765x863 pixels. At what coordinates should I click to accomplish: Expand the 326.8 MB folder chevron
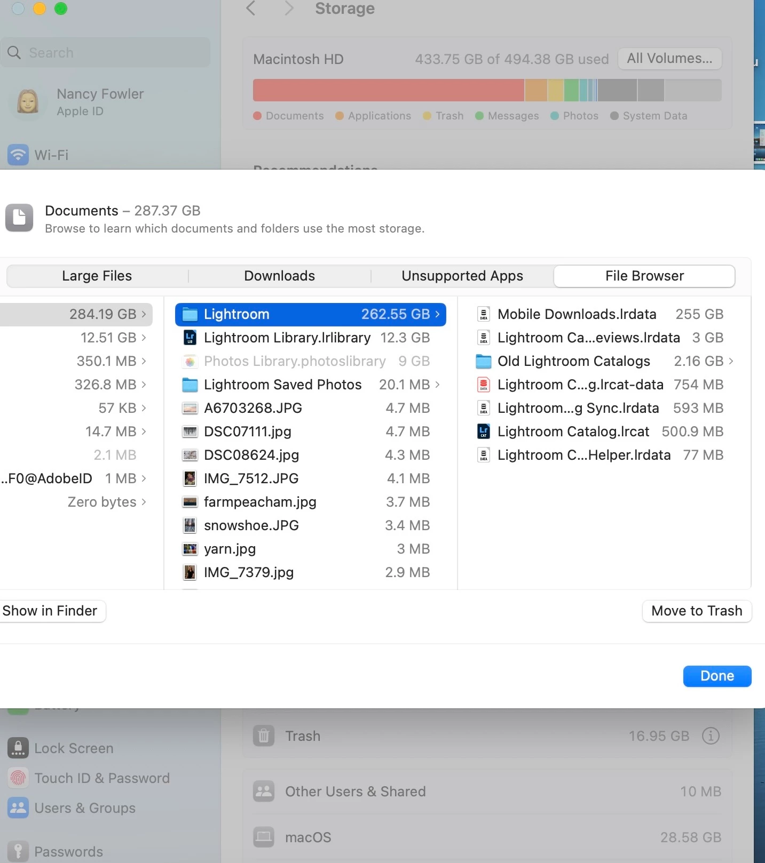tap(144, 385)
